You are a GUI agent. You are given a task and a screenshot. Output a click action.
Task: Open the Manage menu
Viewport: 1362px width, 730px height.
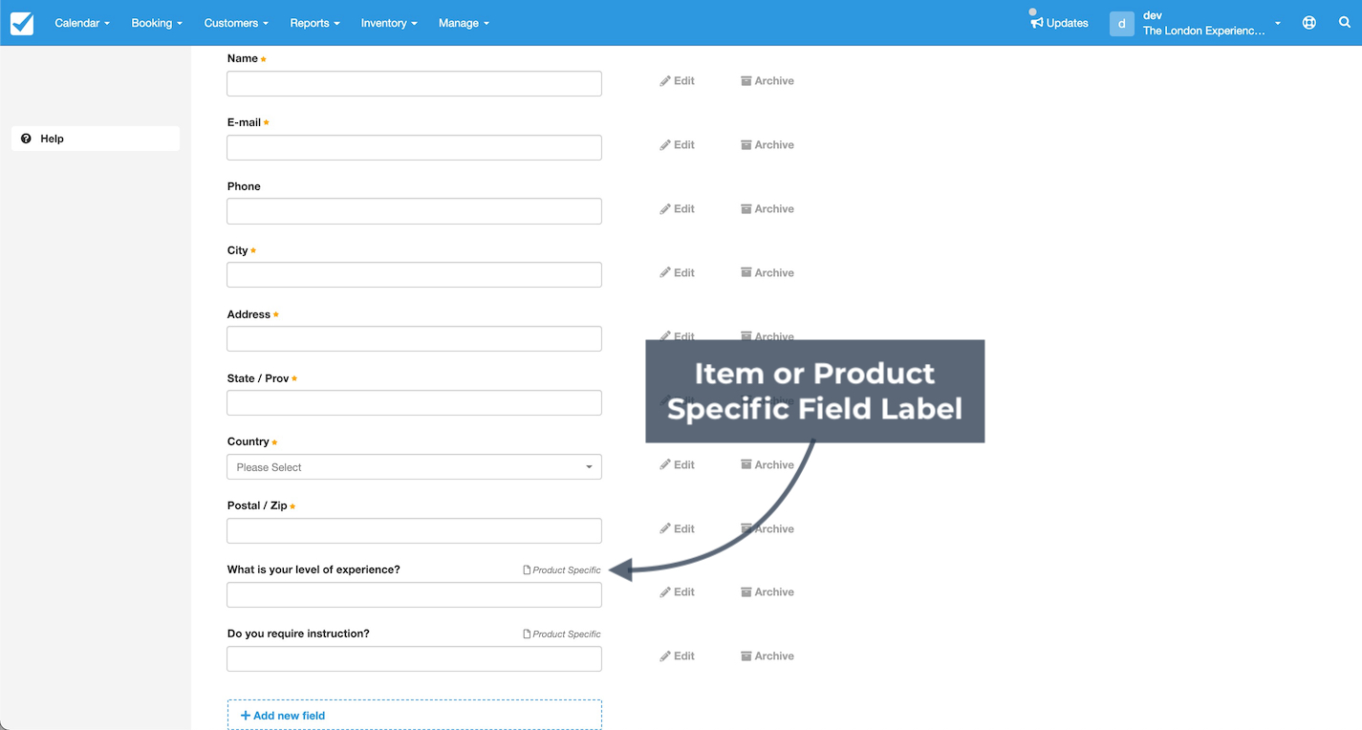(464, 23)
